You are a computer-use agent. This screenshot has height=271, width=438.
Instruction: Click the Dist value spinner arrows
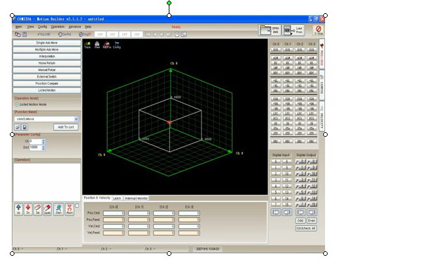[x=43, y=147]
